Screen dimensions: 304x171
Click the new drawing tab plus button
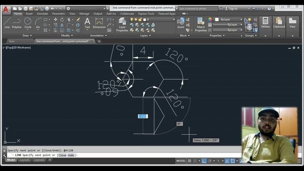(x=99, y=41)
